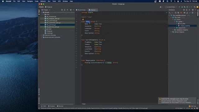This screenshot has width=199, height=112.
Task: Collapse the public schema node
Action: click(173, 20)
